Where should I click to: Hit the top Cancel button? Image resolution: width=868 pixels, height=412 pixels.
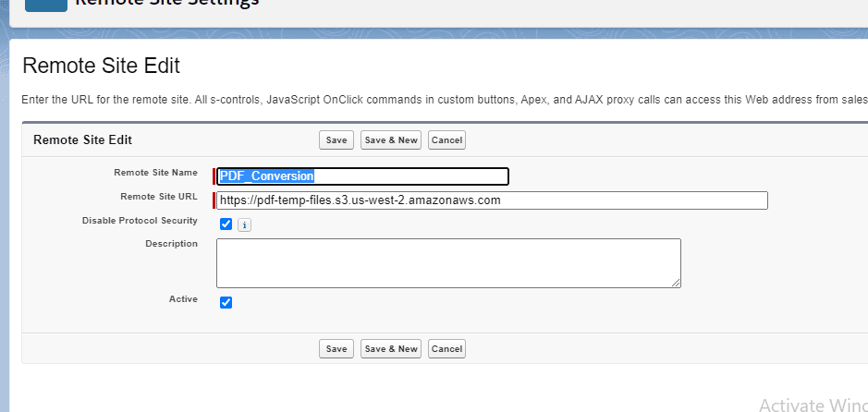tap(446, 140)
